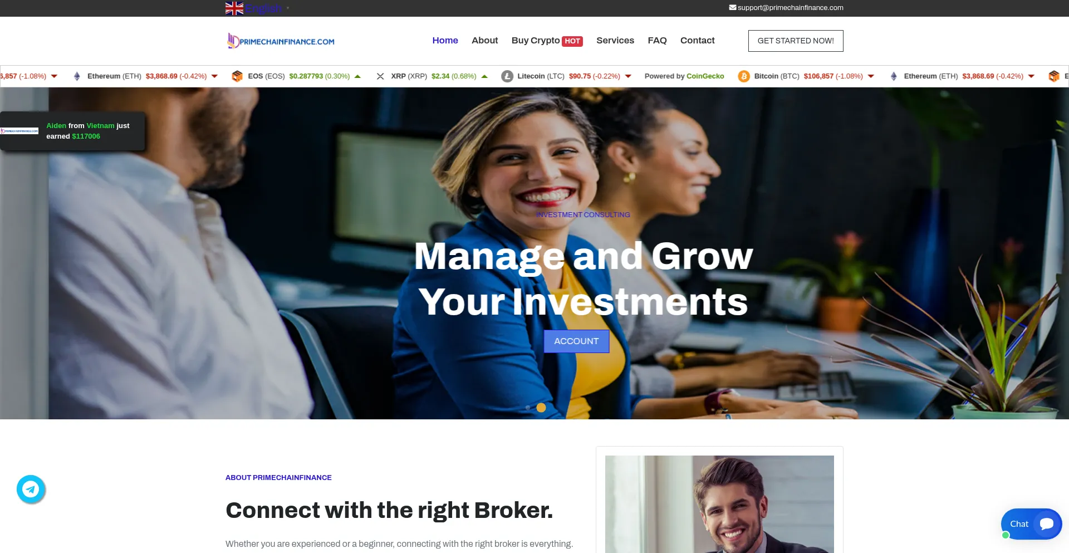This screenshot has width=1069, height=553.
Task: Select the first small slider dot
Action: coord(528,408)
